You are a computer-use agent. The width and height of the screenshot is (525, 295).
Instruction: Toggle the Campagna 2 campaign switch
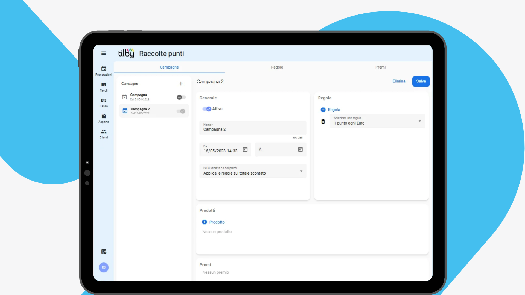pyautogui.click(x=181, y=111)
